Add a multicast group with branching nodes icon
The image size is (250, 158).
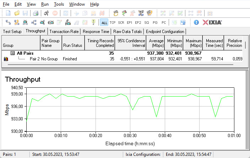click(34, 22)
